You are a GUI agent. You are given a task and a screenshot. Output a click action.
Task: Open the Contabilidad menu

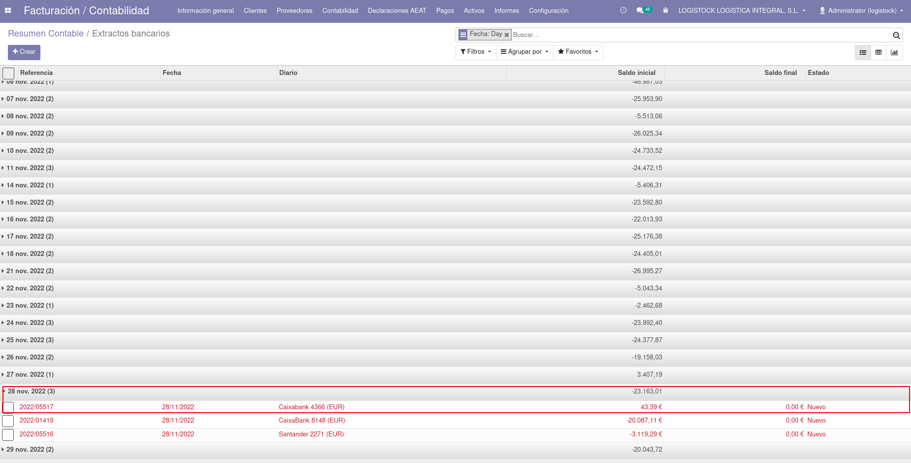(340, 10)
